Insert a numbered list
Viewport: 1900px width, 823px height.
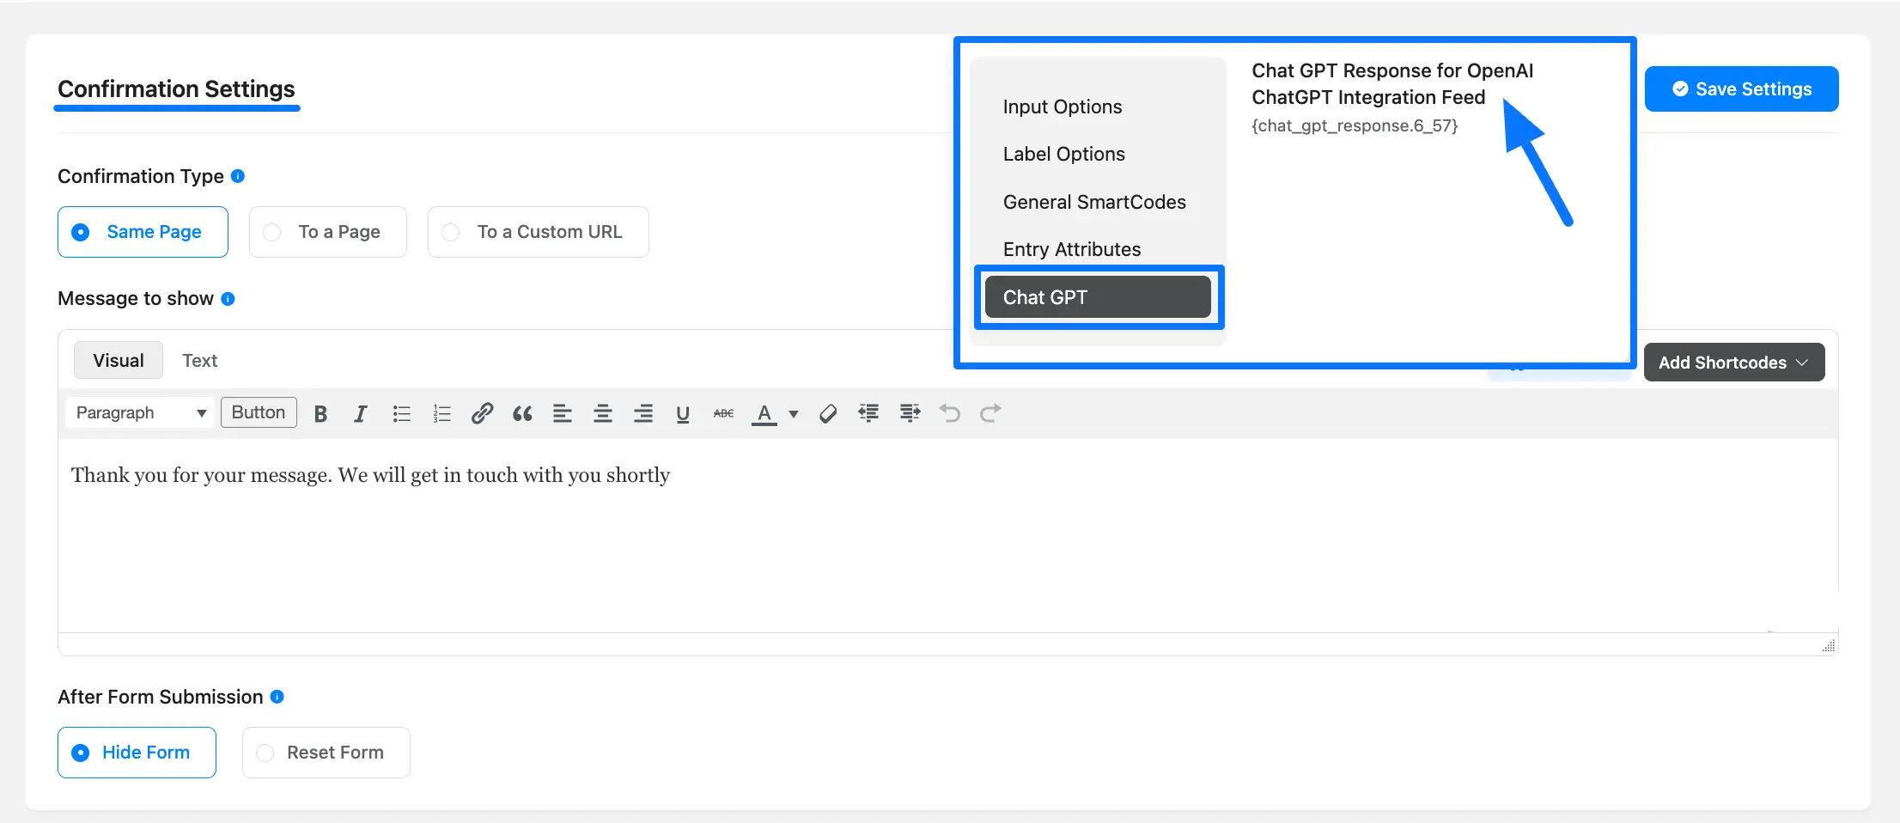coord(442,414)
